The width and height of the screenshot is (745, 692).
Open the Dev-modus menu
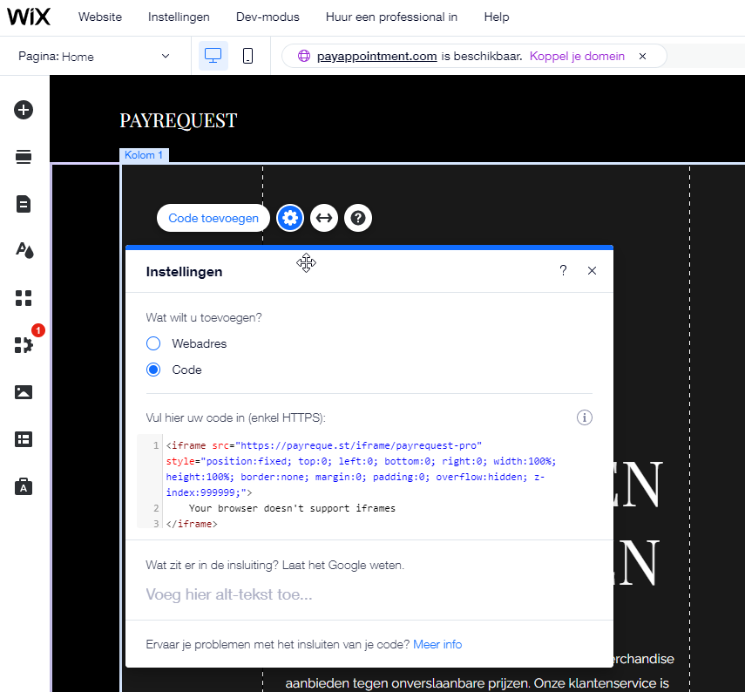click(268, 17)
